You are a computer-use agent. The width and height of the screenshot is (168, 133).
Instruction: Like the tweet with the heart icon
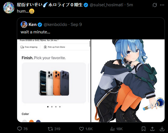tap(81, 129)
